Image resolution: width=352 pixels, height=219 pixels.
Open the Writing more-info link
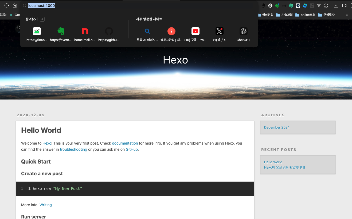[46, 205]
